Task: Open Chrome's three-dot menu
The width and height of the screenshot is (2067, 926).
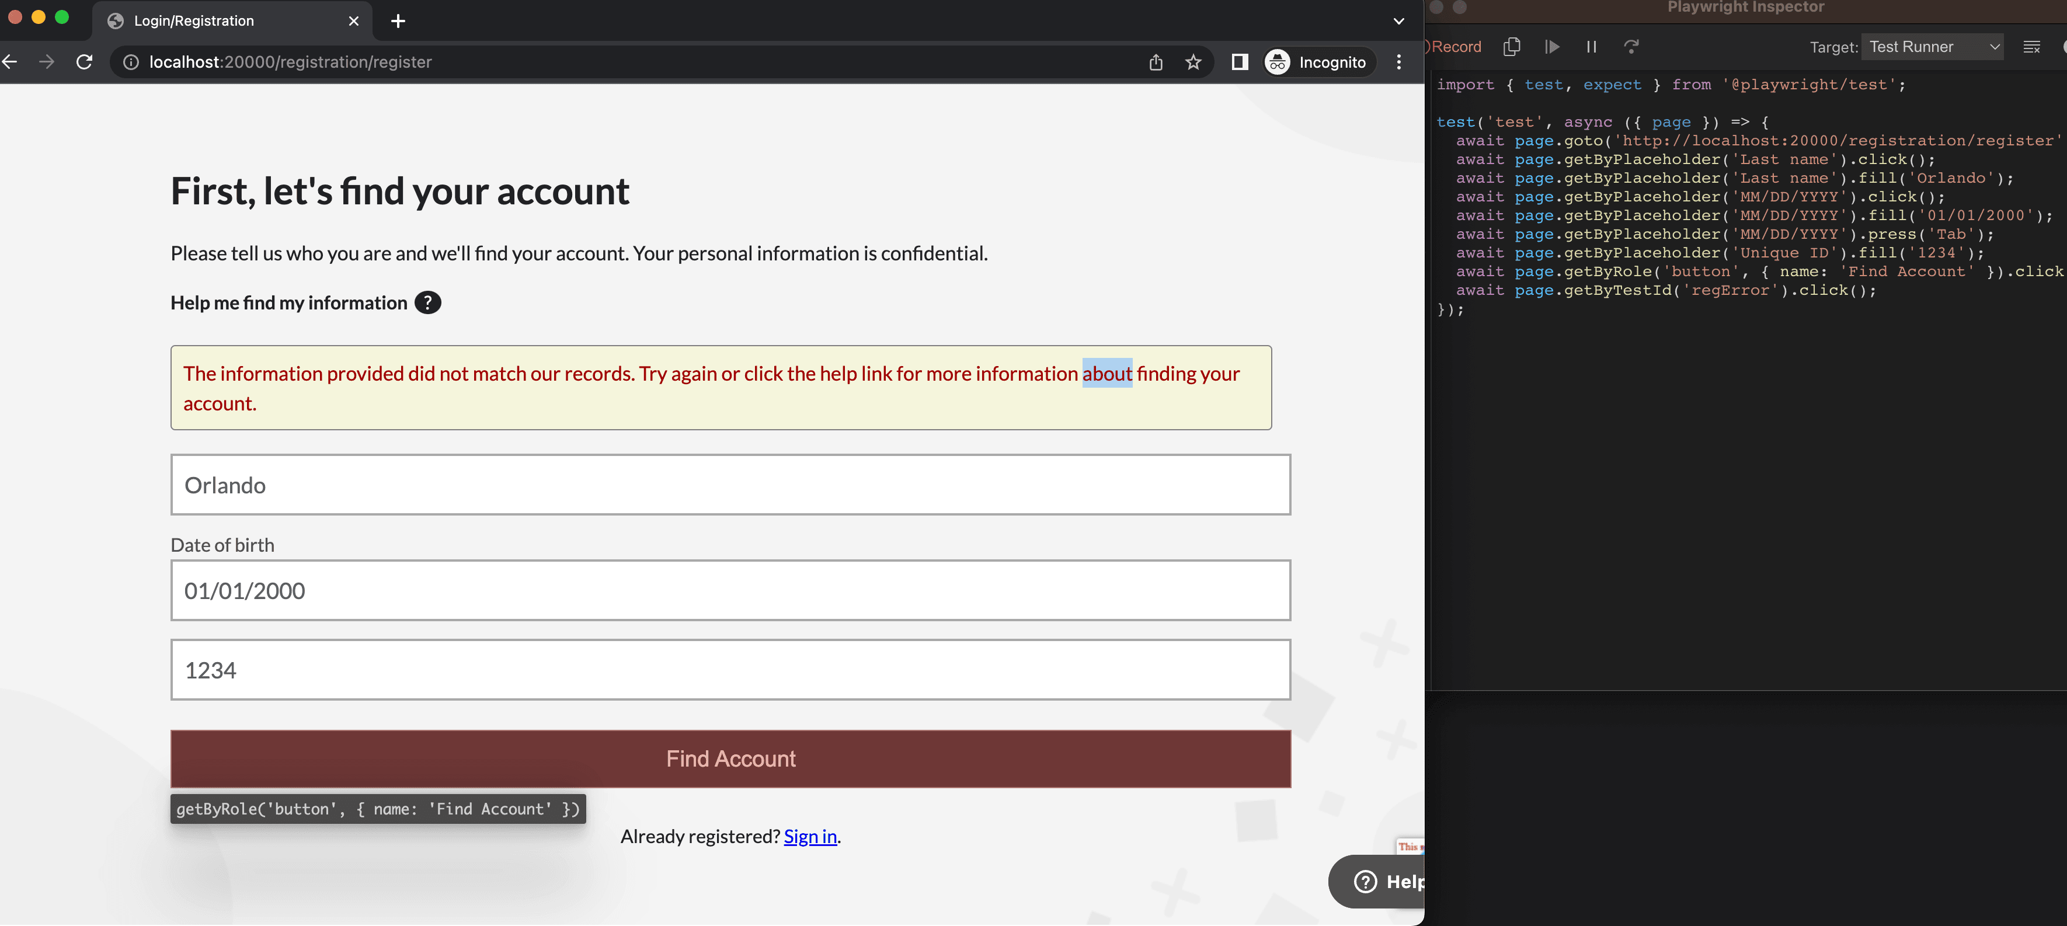Action: 1398,62
